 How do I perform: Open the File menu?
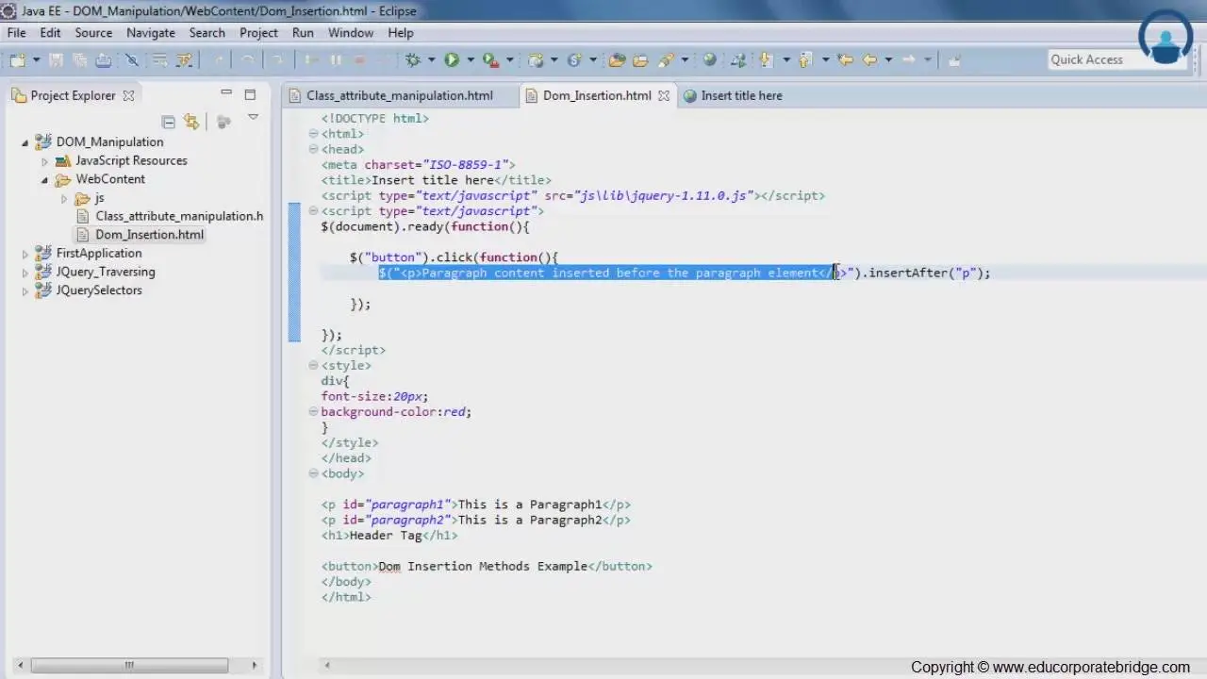coord(16,32)
